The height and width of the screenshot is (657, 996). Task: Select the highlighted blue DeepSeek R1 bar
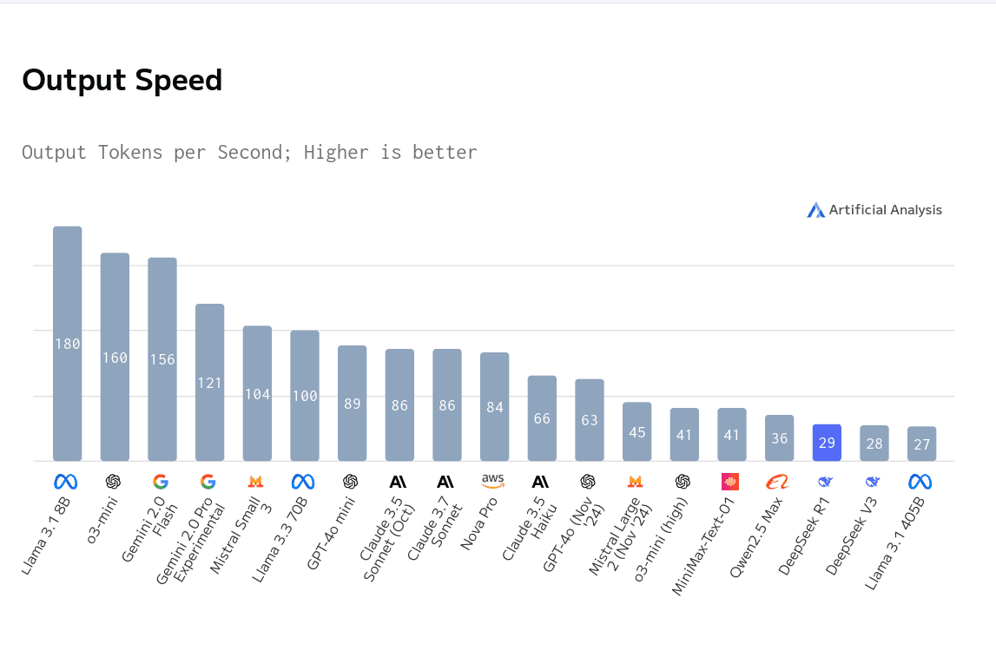tap(827, 443)
